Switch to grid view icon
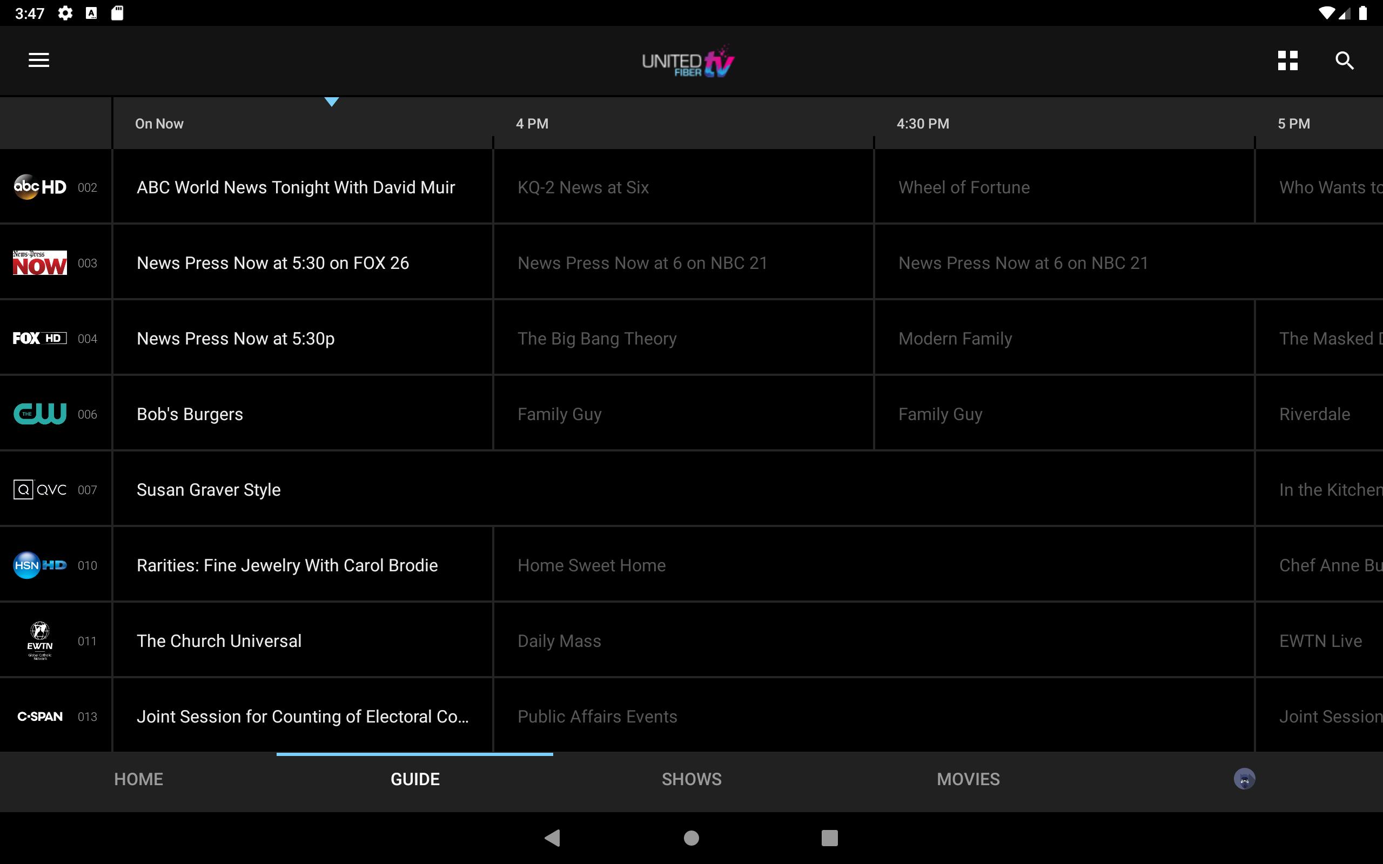 pyautogui.click(x=1287, y=60)
